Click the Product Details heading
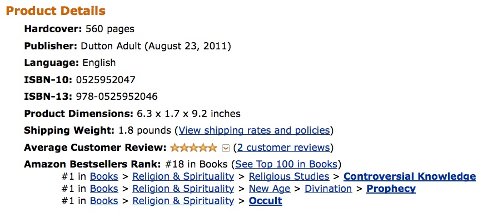483x213 pixels. pos(56,11)
